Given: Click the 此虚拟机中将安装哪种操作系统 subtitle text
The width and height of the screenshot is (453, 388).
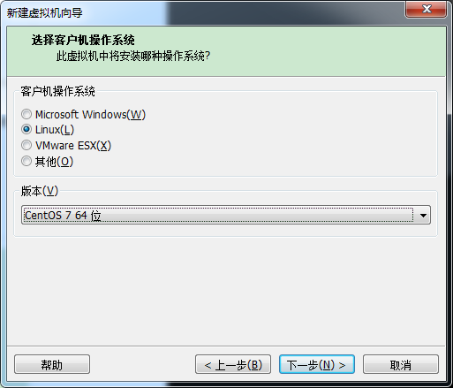Looking at the screenshot, I should coord(133,56).
